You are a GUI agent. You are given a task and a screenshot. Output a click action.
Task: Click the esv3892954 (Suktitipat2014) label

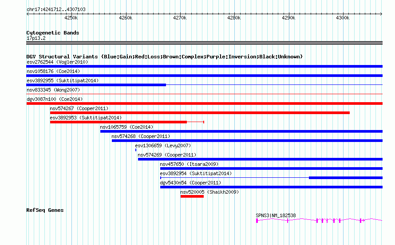pyautogui.click(x=196, y=173)
